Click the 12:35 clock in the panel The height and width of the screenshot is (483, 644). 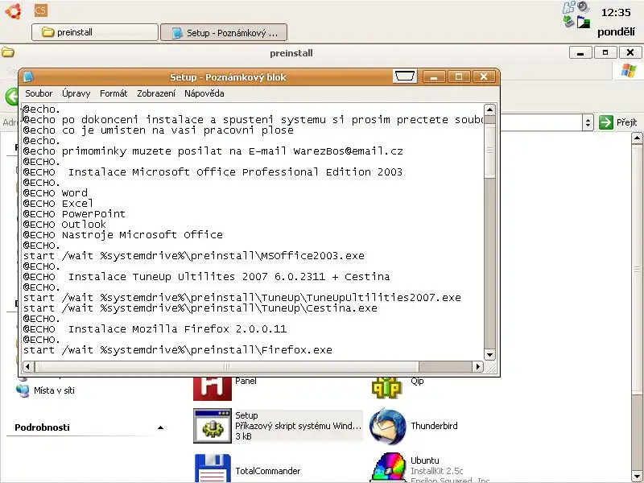(x=616, y=13)
